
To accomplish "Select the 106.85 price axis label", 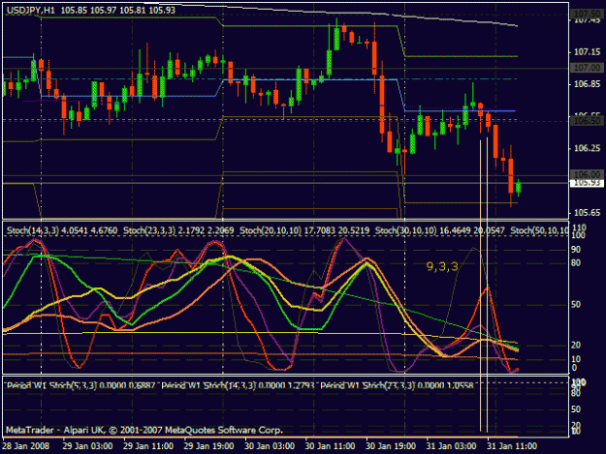I will [x=587, y=84].
